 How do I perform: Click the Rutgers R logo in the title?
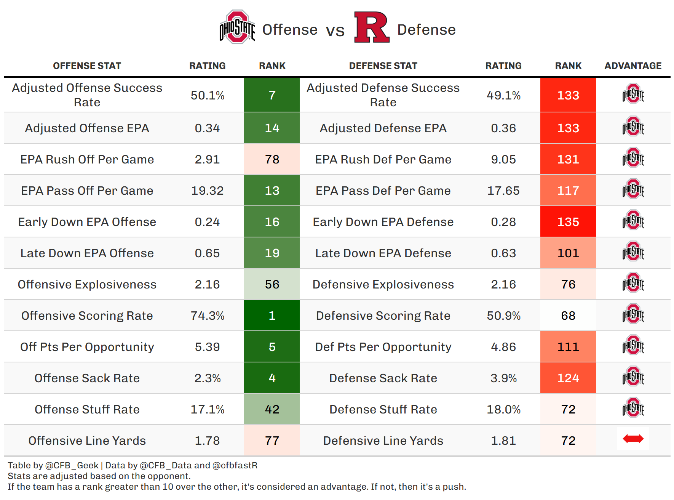pos(371,27)
